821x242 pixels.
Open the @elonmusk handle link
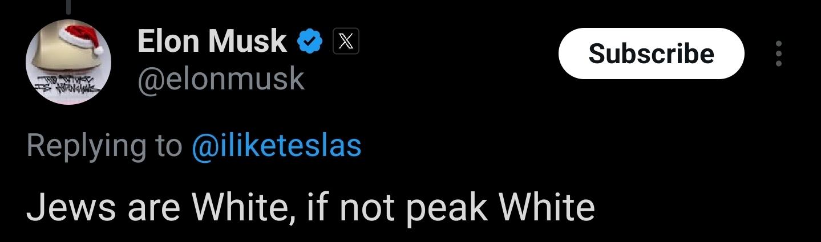(221, 79)
